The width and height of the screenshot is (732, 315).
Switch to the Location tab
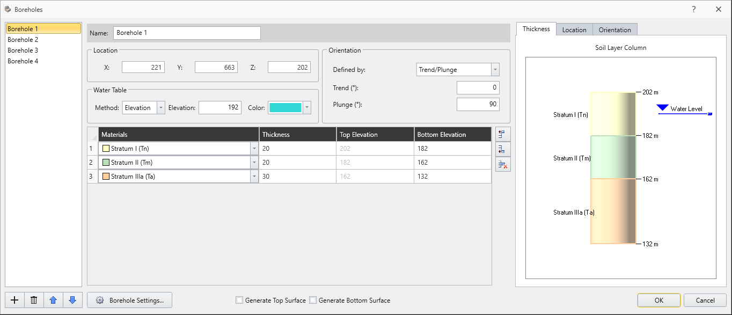574,30
